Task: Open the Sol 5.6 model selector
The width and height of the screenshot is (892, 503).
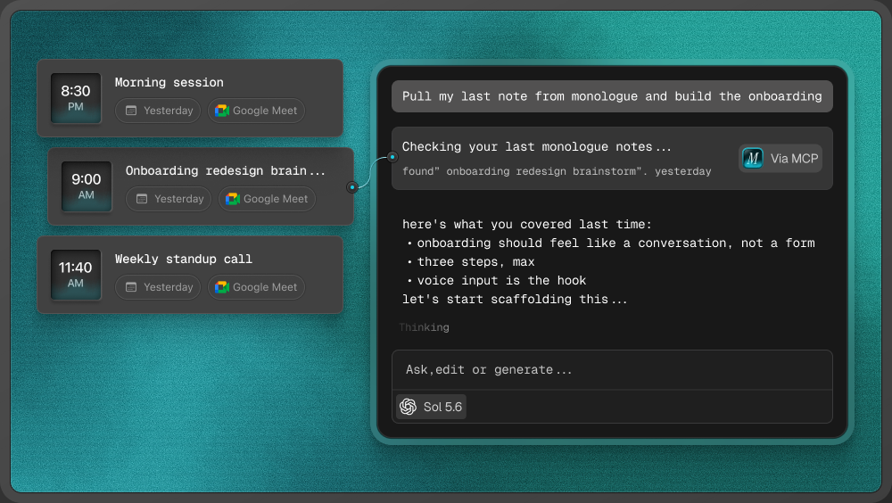Action: [x=431, y=407]
